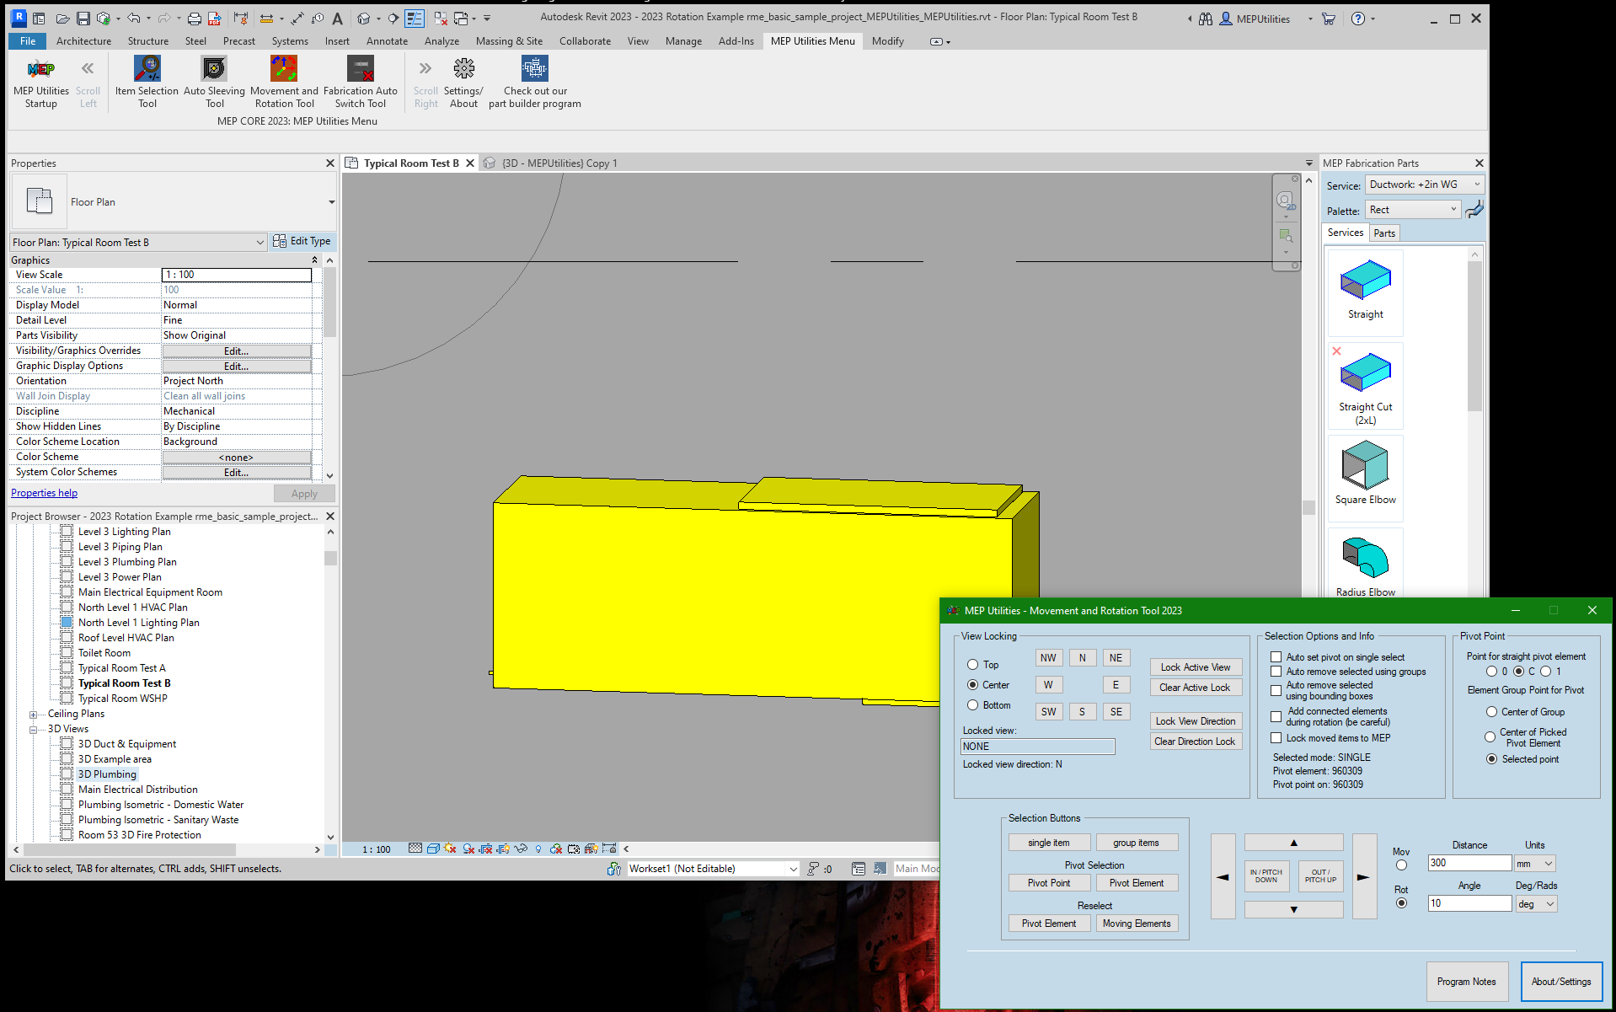Image resolution: width=1616 pixels, height=1012 pixels.
Task: Expand the Ceiling Plans tree node
Action: point(34,715)
